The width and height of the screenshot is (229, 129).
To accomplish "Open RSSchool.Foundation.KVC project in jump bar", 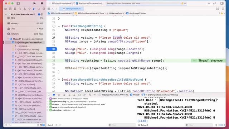I will (60, 13).
